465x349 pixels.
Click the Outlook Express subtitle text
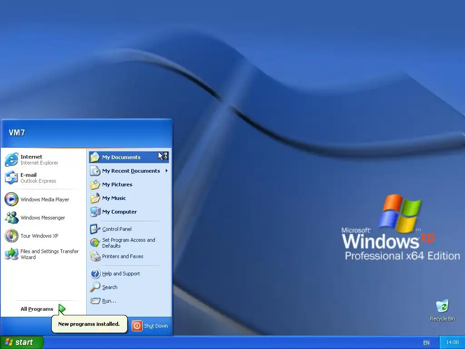click(38, 181)
